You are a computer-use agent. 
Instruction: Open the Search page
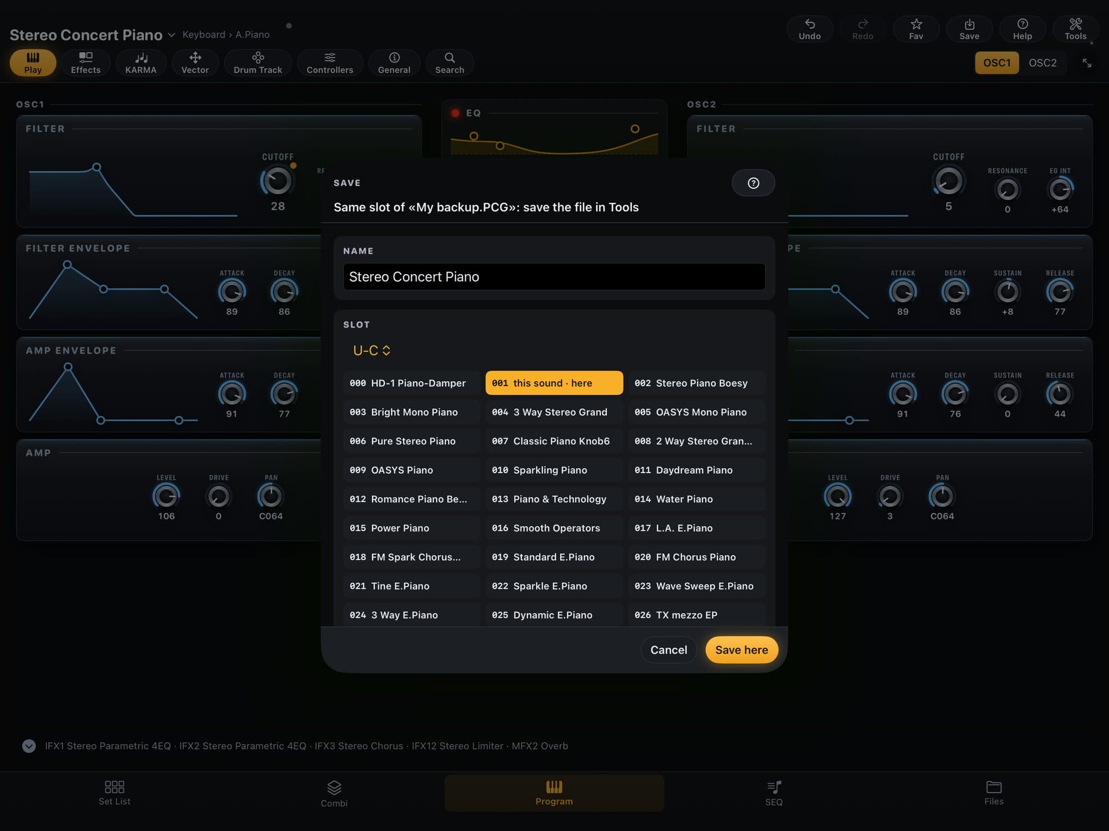point(450,63)
